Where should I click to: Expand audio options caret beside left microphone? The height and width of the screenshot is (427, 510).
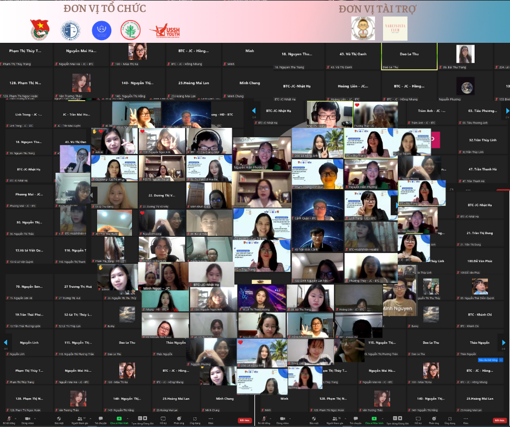click(x=15, y=417)
